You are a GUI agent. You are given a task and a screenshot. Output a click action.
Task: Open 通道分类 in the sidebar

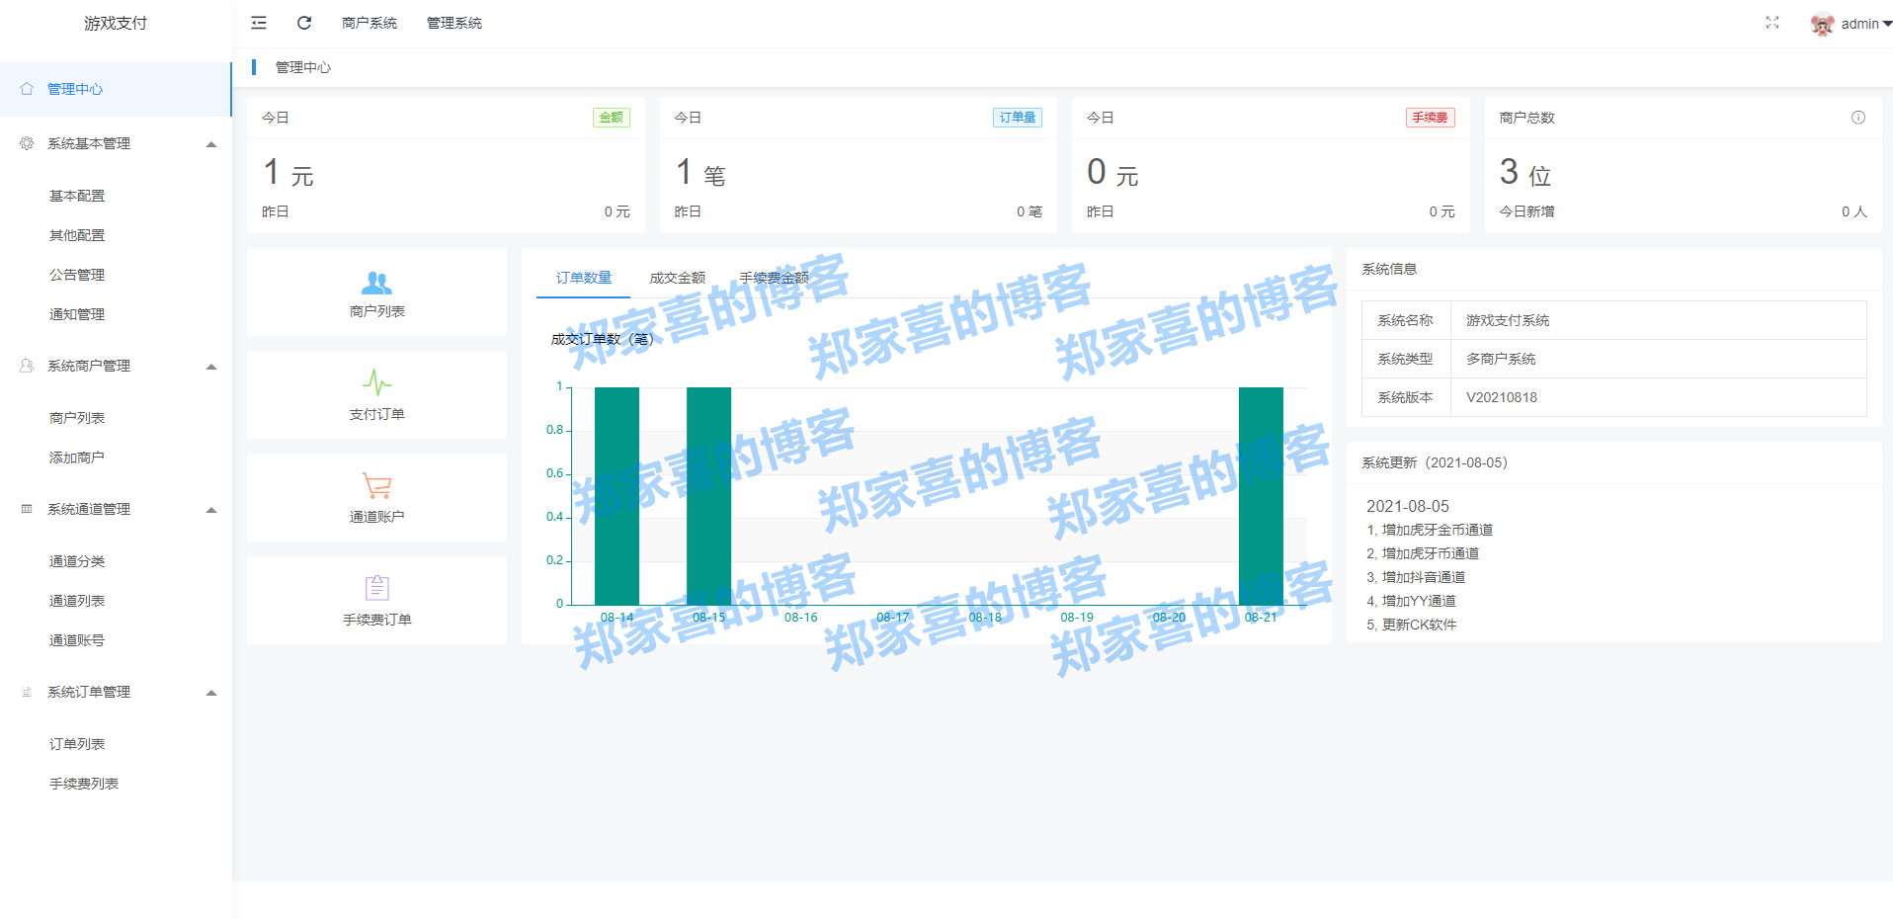pos(77,561)
